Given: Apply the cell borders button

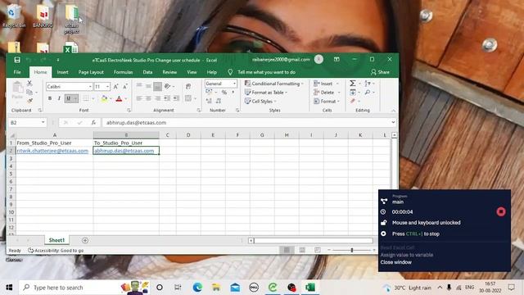Looking at the screenshot, I should click(86, 98).
